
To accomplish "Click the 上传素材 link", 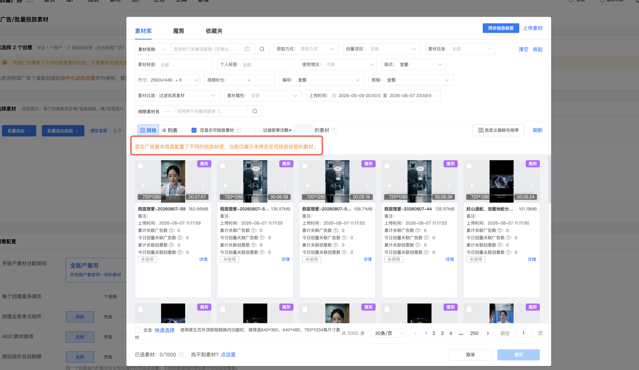I will point(533,28).
